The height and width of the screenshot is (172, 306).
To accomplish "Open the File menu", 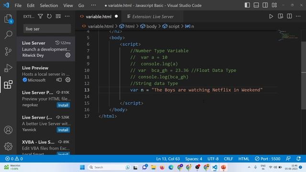I will 18,5.
